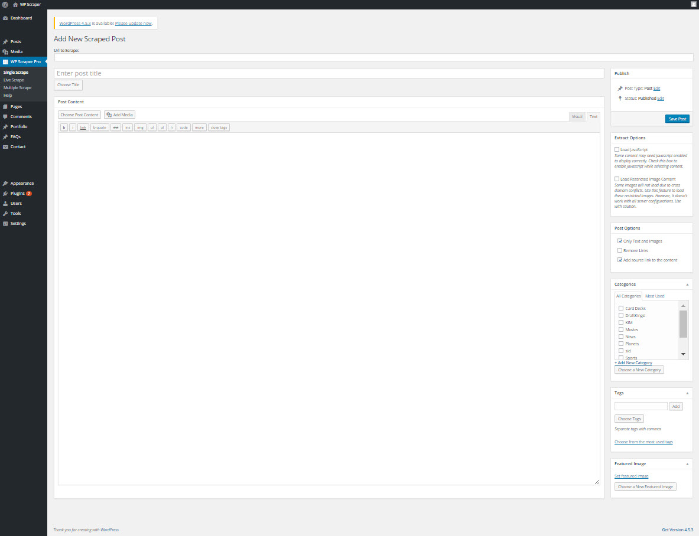Uncheck Add source link to the content

[x=620, y=260]
